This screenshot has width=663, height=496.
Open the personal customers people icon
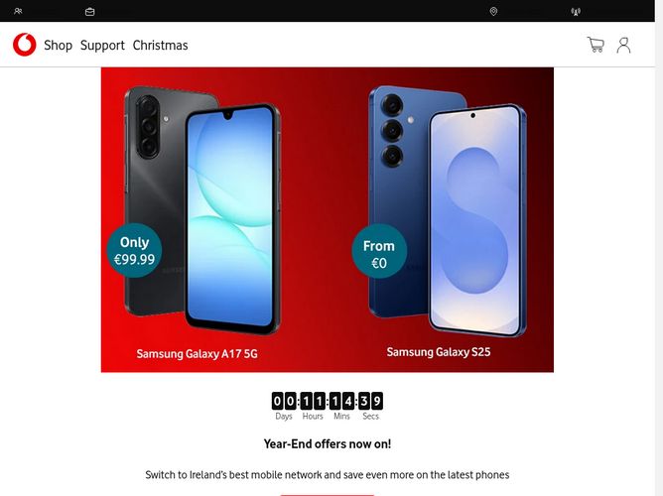pos(18,11)
